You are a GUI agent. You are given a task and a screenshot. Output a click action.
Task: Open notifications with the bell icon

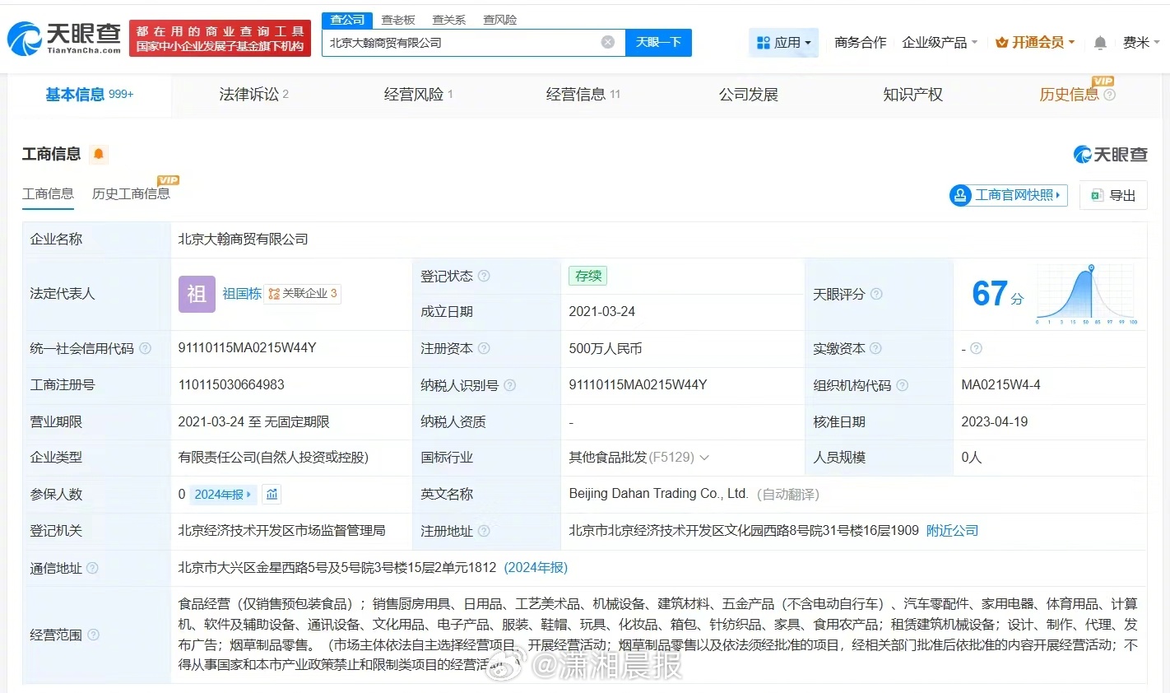pyautogui.click(x=1100, y=42)
